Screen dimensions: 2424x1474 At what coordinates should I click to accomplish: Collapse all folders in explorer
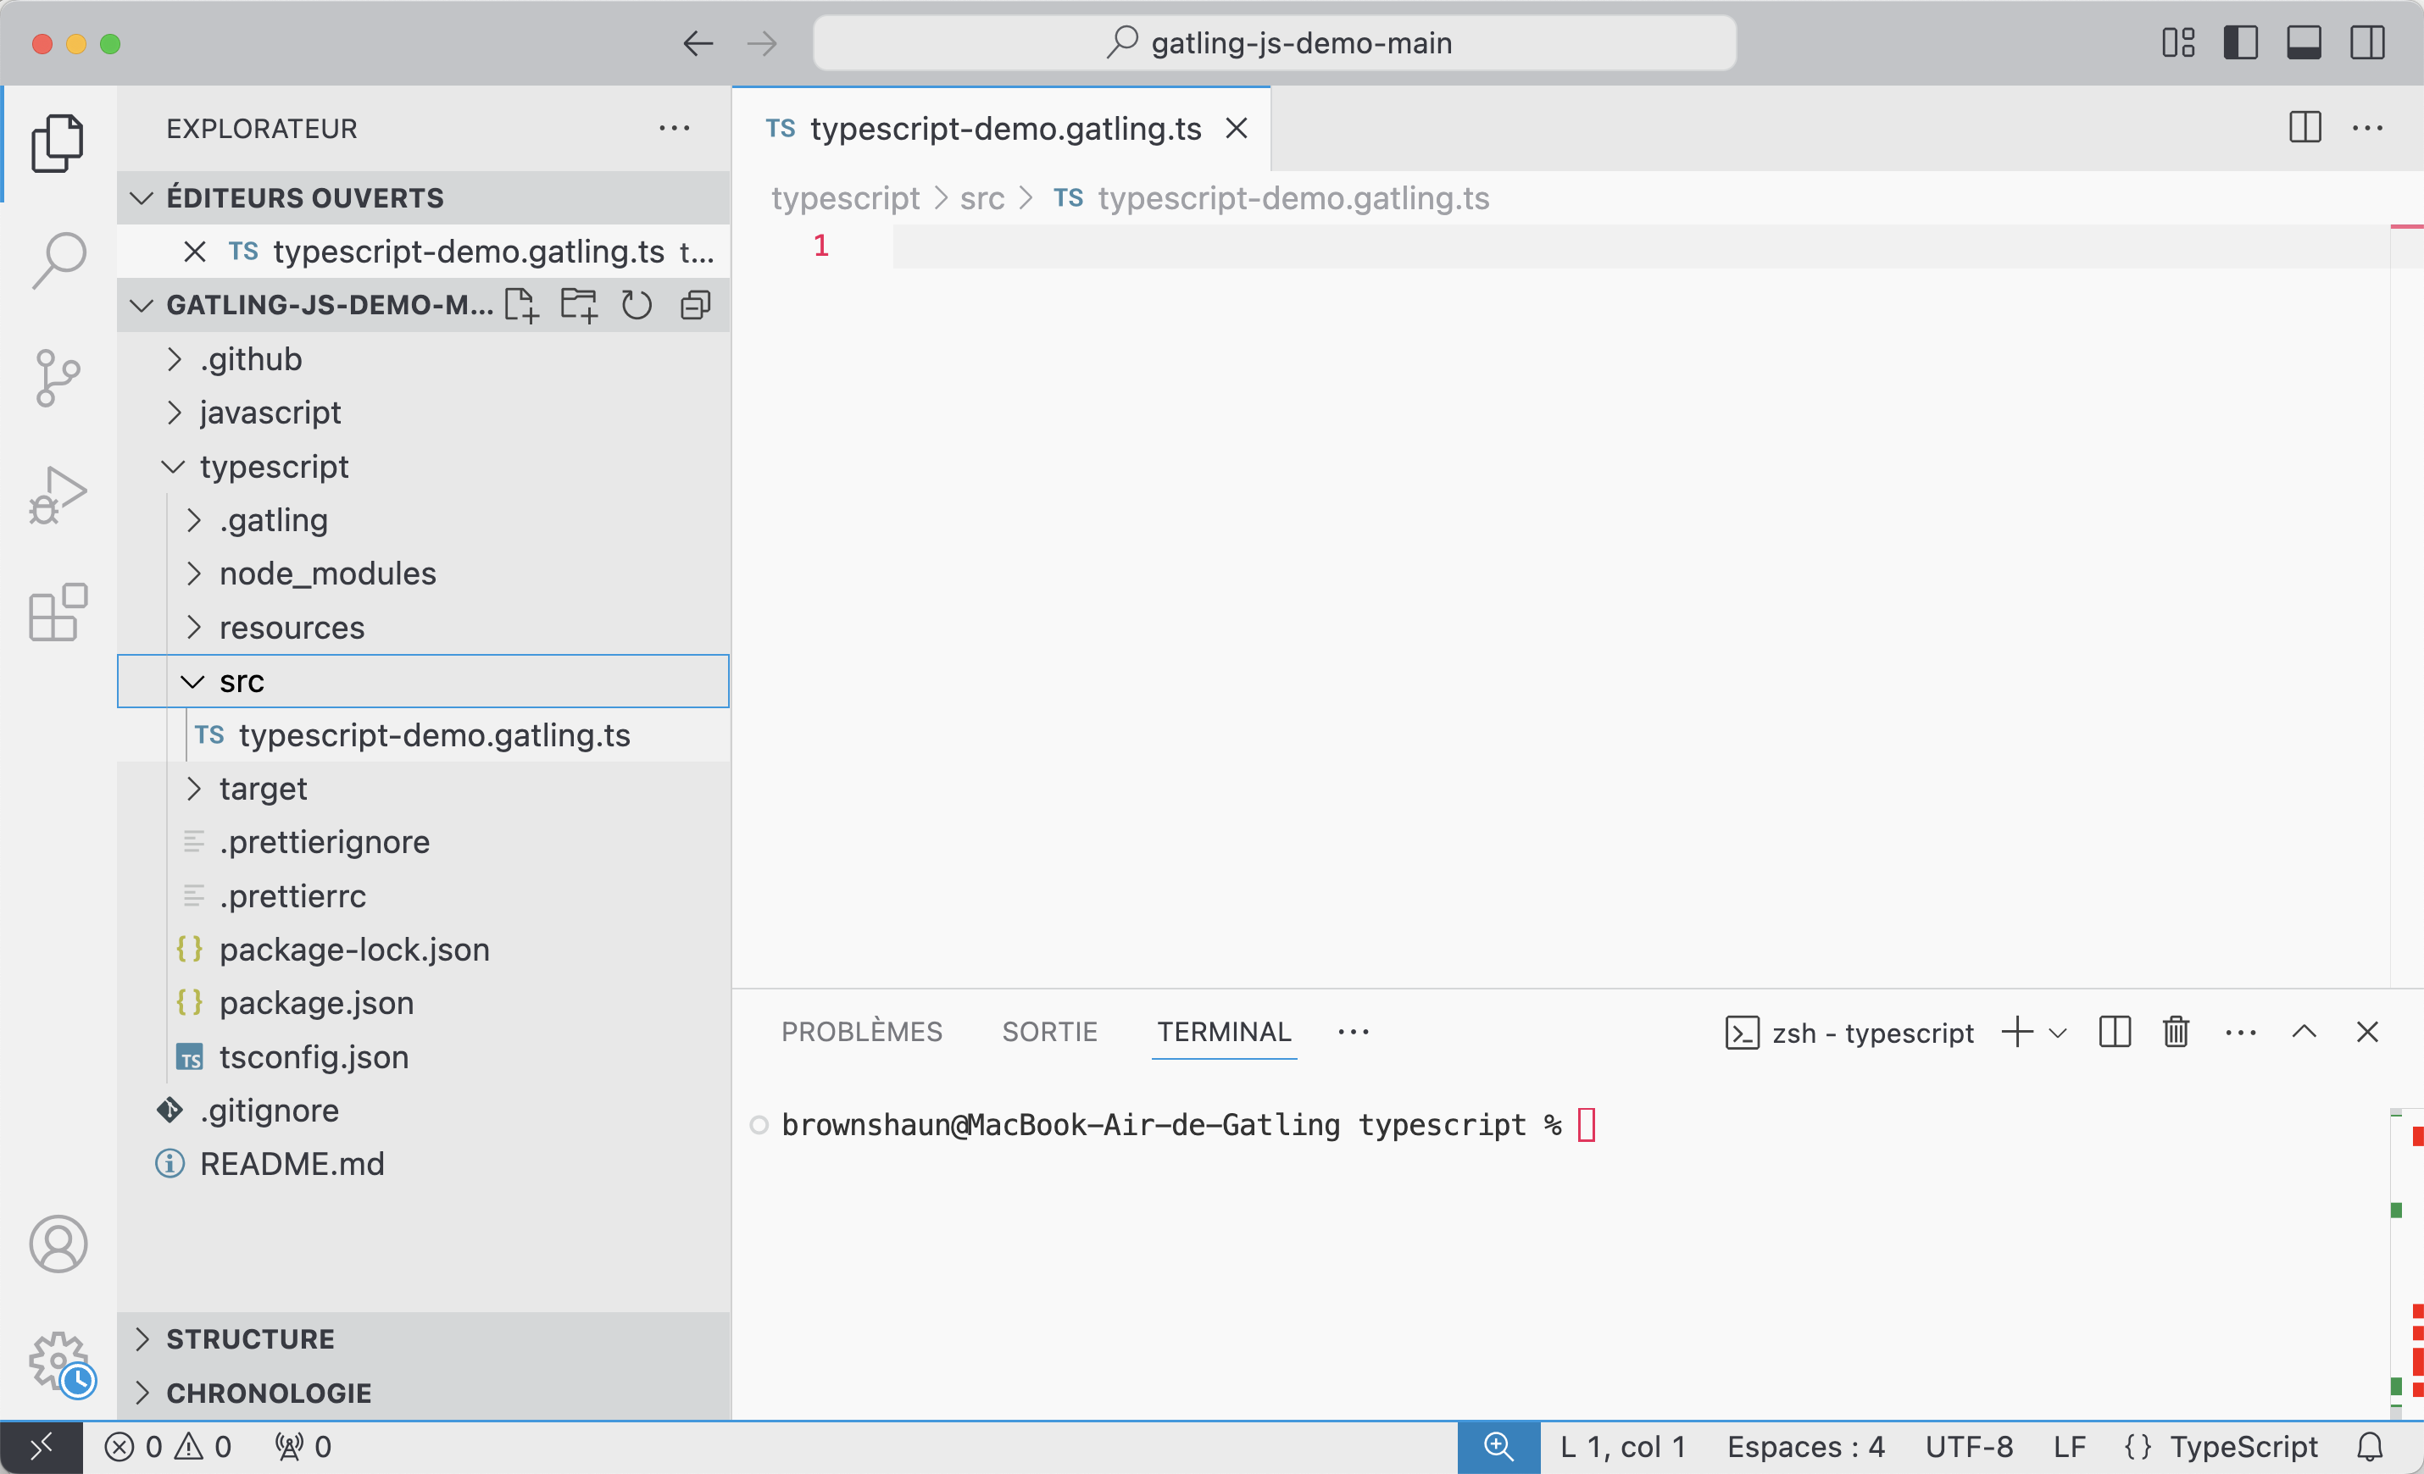click(696, 305)
